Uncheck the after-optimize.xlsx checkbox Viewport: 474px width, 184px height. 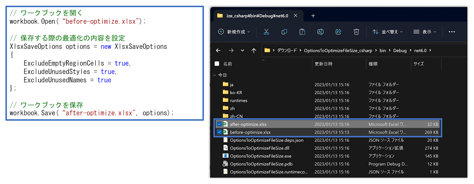point(219,124)
